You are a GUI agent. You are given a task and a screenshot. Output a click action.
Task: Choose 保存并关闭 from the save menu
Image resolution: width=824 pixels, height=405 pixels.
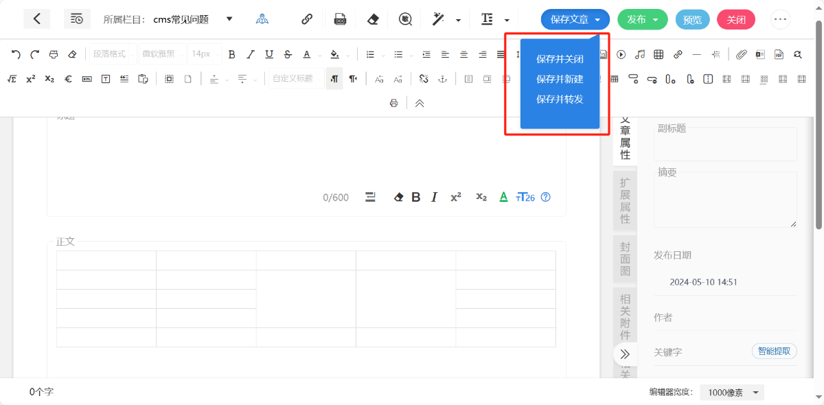tap(560, 59)
